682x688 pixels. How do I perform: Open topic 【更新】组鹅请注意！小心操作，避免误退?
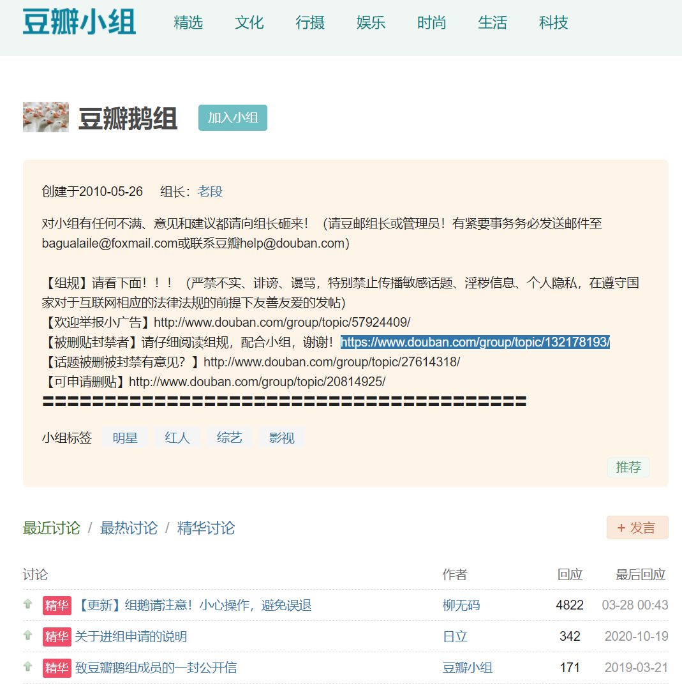[x=193, y=606]
